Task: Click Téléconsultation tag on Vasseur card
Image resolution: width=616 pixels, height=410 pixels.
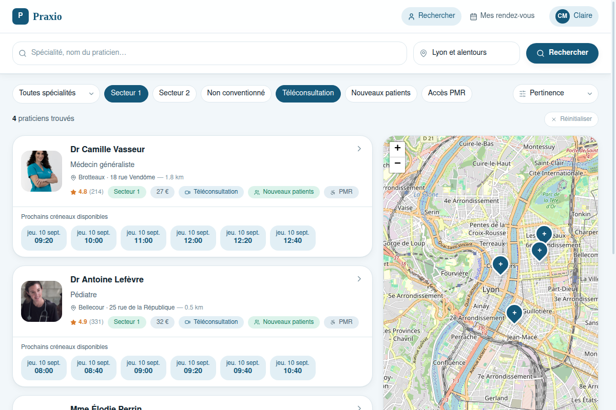Action: pyautogui.click(x=211, y=192)
